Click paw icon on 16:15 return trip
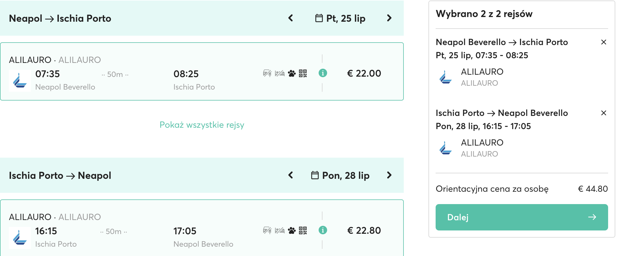618x256 pixels. point(292,230)
